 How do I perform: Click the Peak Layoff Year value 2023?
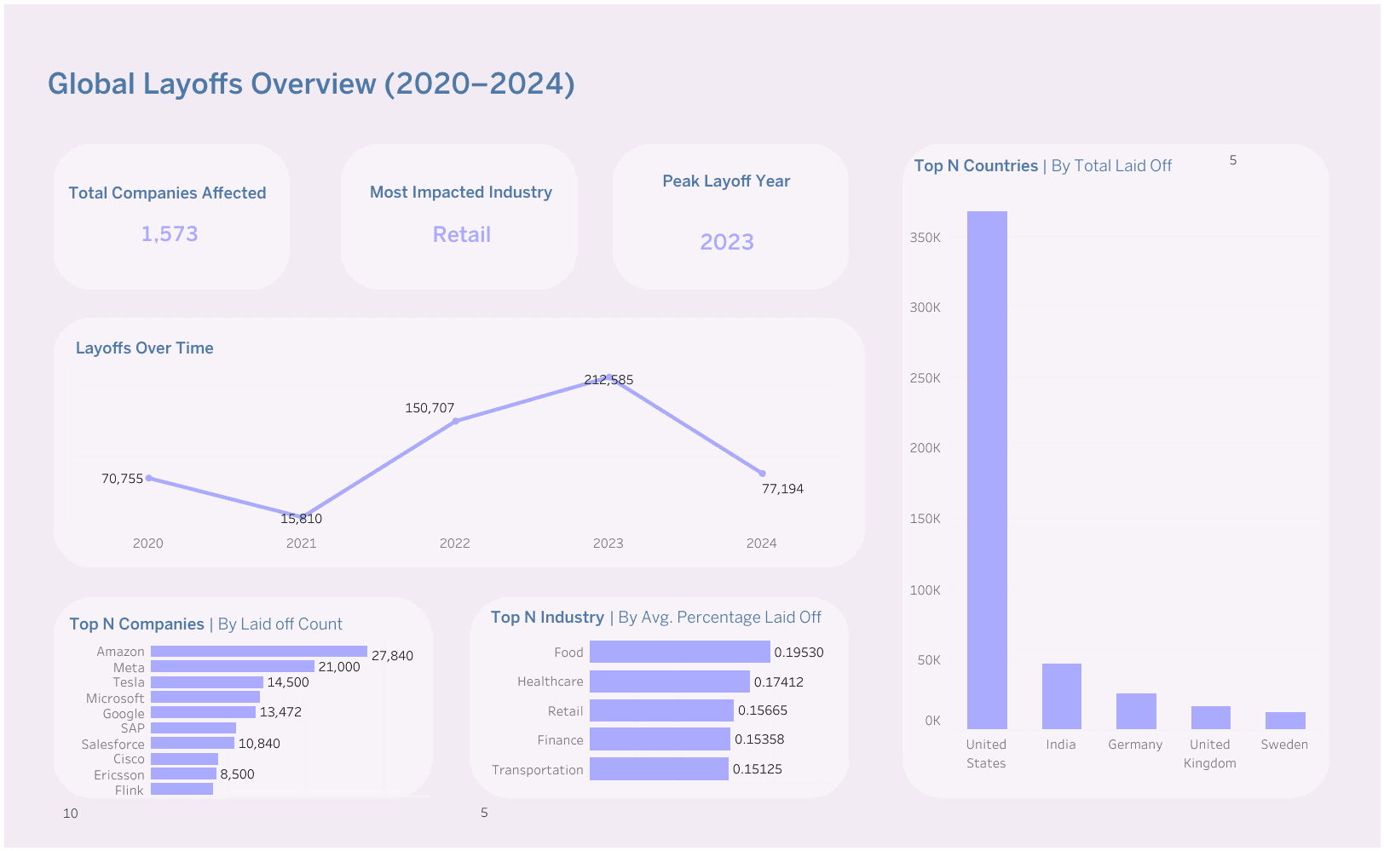(727, 242)
